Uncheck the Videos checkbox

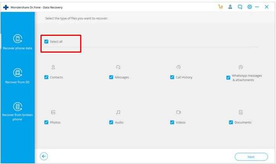click(172, 122)
